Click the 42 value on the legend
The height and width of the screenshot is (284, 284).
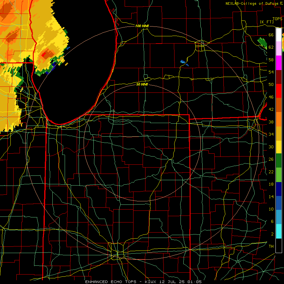pos(271,109)
